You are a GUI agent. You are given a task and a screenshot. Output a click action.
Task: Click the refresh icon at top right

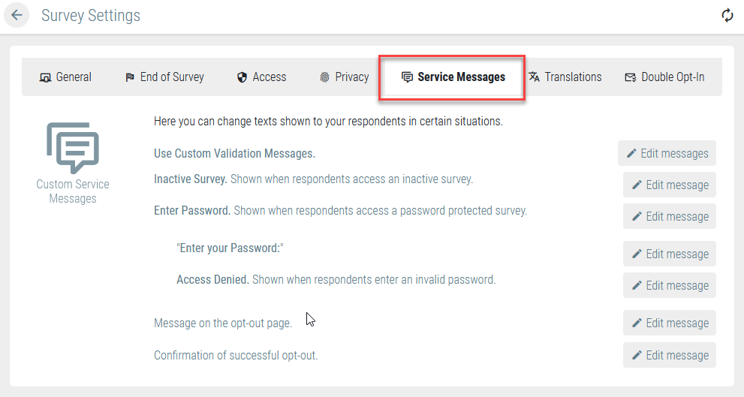(727, 15)
